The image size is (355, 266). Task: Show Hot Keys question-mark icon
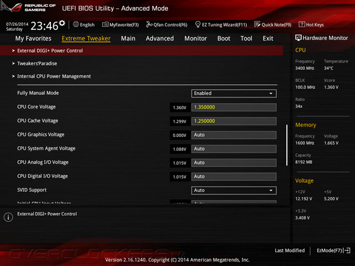click(302, 24)
